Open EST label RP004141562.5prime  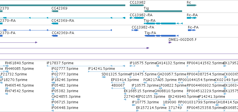(x=206, y=63)
